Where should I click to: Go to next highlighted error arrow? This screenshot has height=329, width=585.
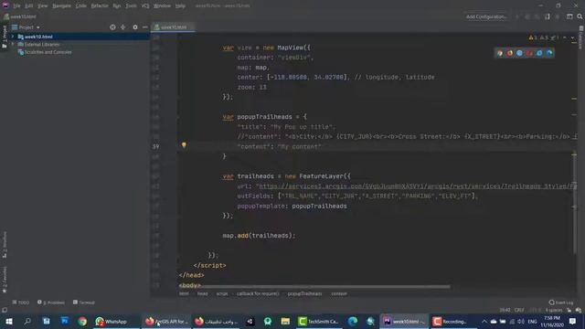572,37
